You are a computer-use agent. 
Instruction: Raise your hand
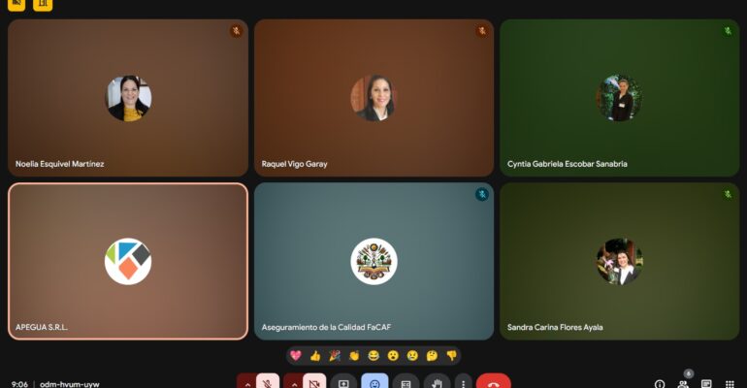click(x=437, y=382)
